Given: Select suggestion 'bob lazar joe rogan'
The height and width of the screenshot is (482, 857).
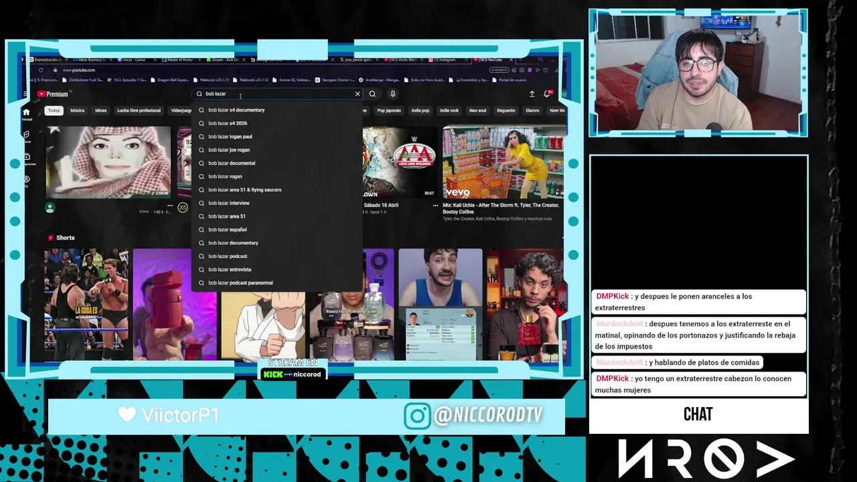Looking at the screenshot, I should (277, 150).
